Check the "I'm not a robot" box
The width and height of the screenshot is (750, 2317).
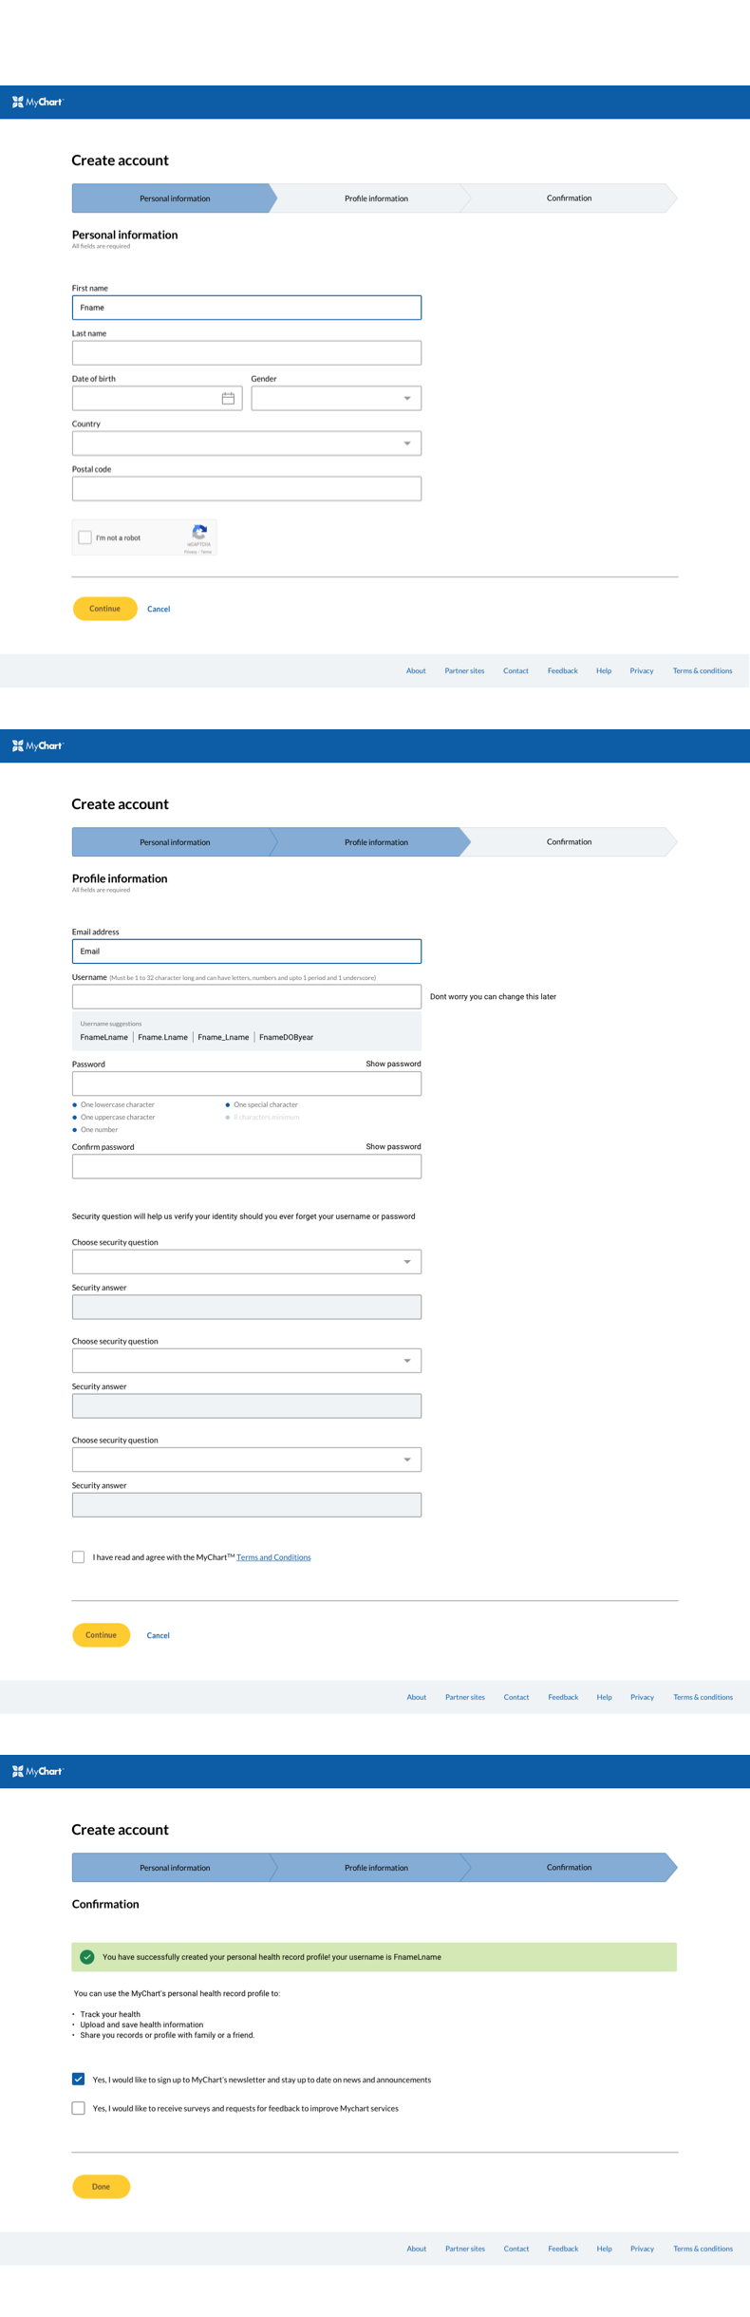point(85,537)
